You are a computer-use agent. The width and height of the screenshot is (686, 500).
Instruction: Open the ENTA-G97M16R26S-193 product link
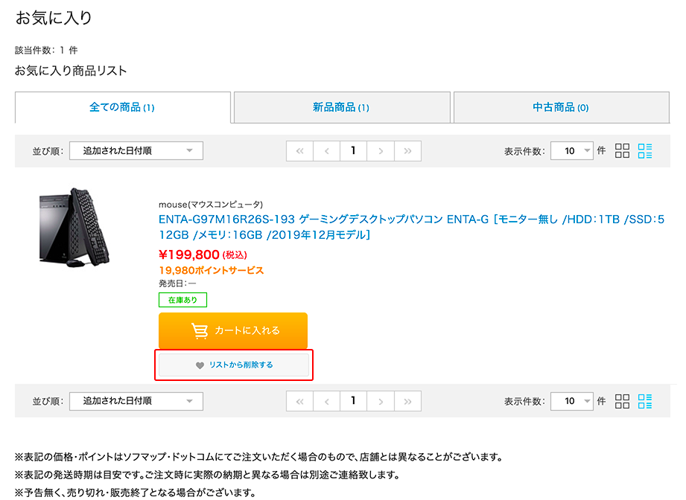(x=411, y=227)
